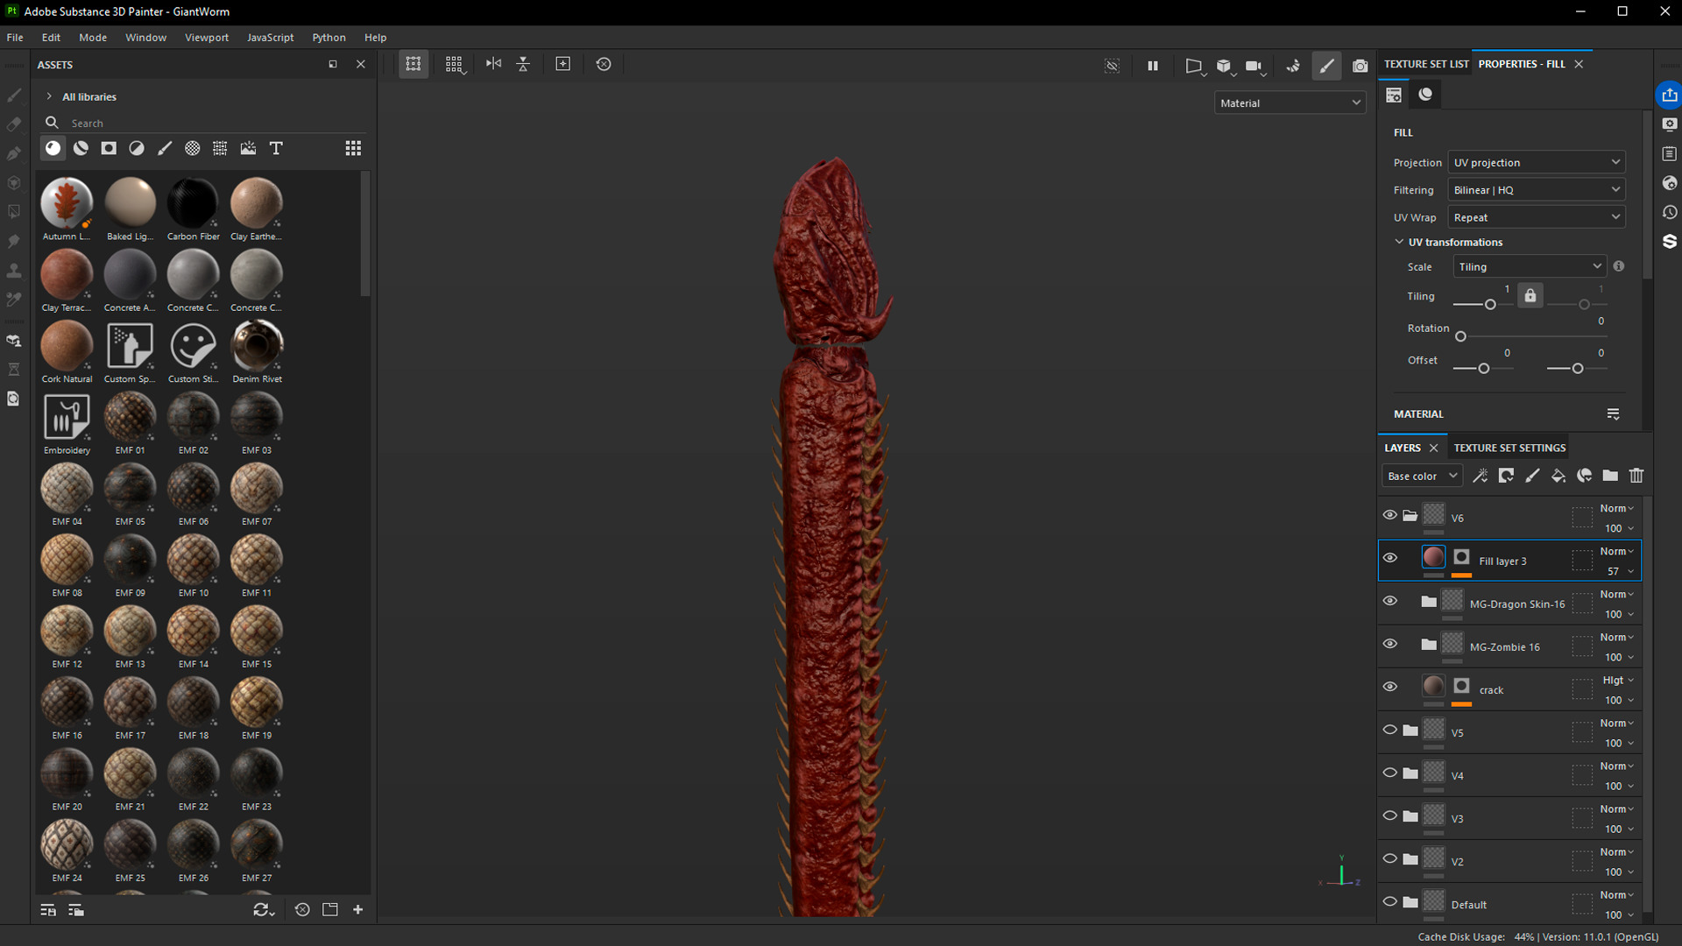The width and height of the screenshot is (1682, 946).
Task: Toggle the tiling ratio lock
Action: click(x=1530, y=296)
